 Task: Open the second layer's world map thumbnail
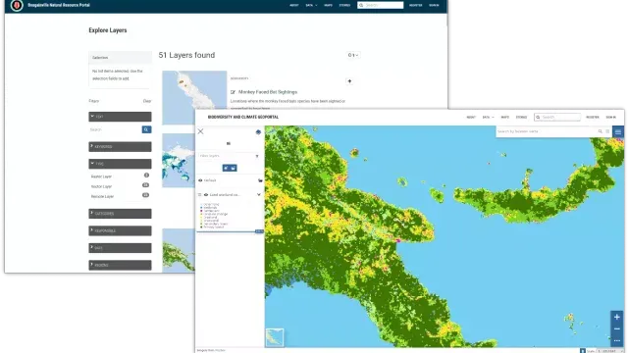point(179,161)
